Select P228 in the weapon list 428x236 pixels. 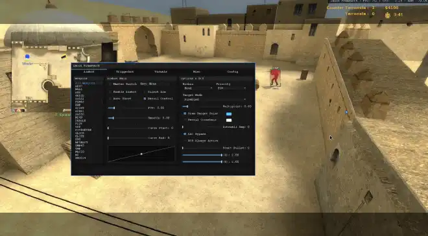click(78, 124)
